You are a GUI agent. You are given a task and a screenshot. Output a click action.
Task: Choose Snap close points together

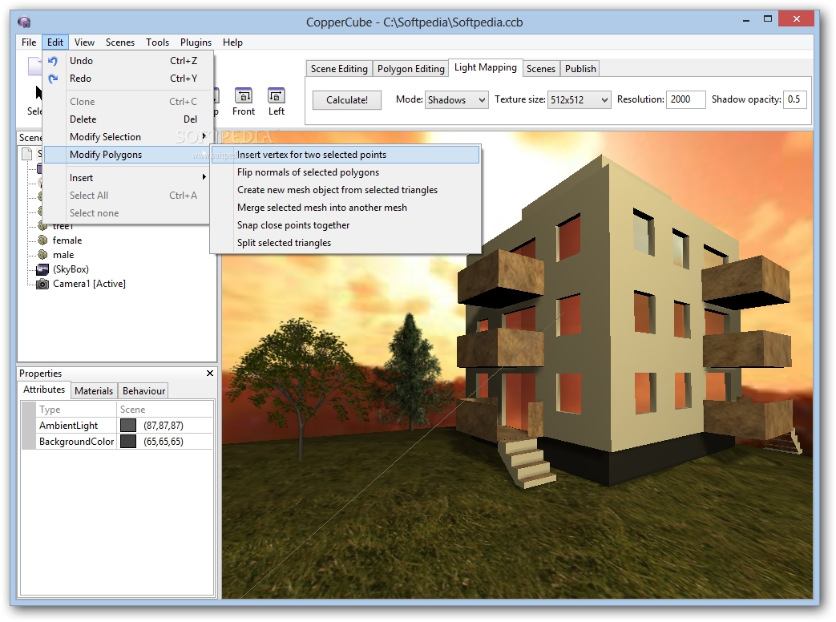[345, 225]
